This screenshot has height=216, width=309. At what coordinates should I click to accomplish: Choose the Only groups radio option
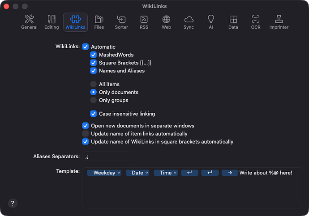[x=94, y=100]
